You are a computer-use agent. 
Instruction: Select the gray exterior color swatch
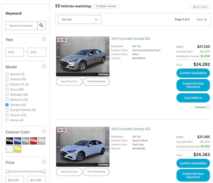point(26,141)
